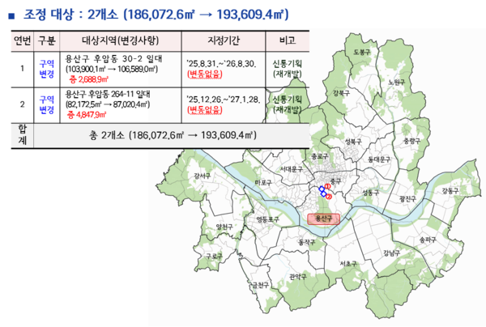Click the '동대문구' district label
This screenshot has width=486, height=327.
(379, 159)
